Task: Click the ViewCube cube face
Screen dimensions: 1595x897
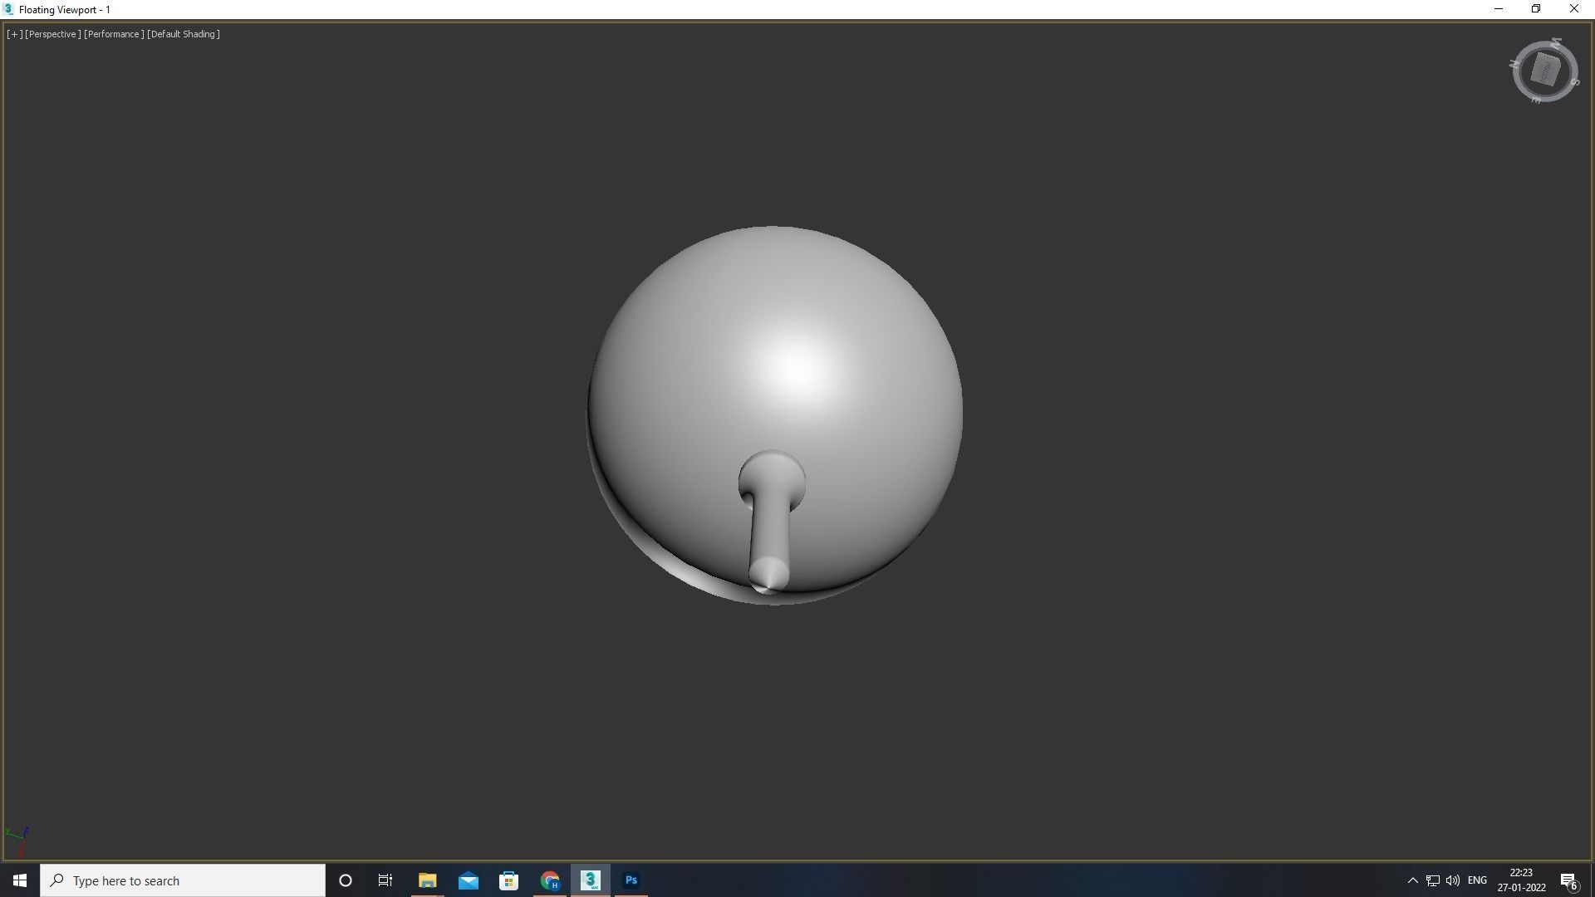Action: tap(1545, 71)
